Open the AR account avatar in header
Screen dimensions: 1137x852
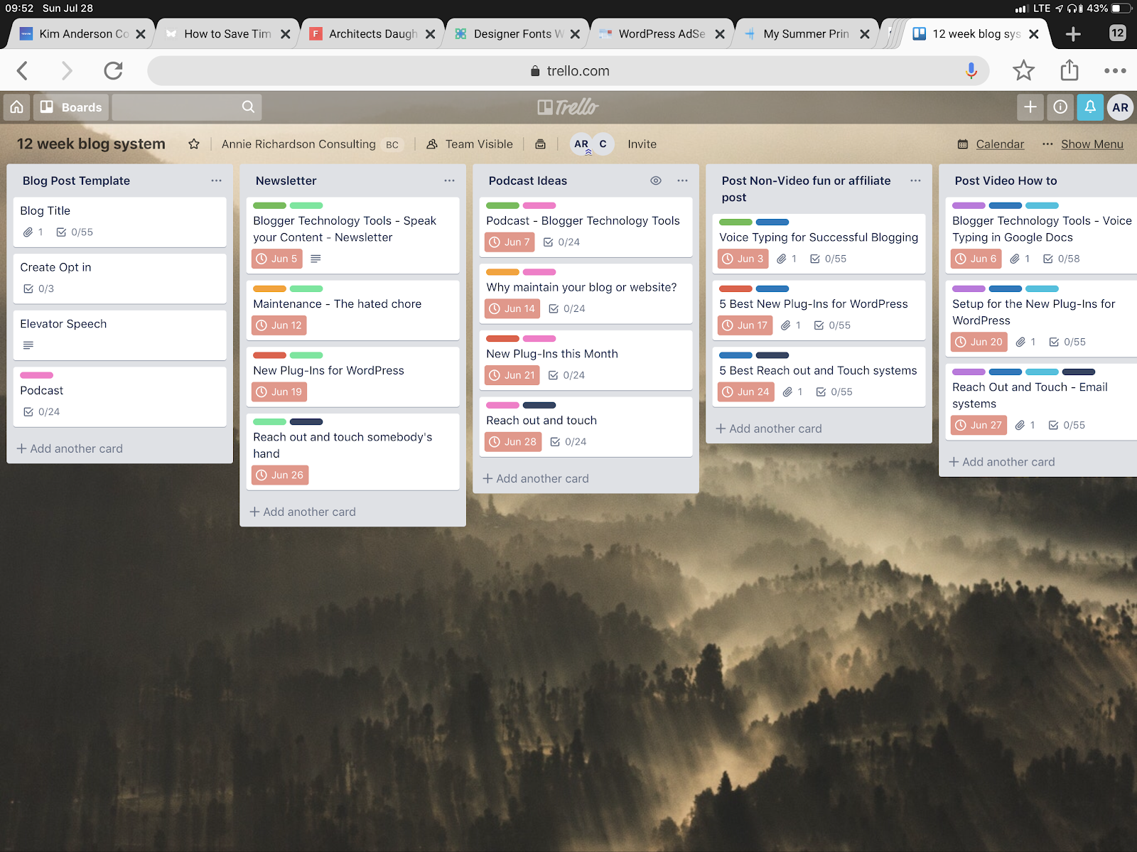[x=1120, y=107]
